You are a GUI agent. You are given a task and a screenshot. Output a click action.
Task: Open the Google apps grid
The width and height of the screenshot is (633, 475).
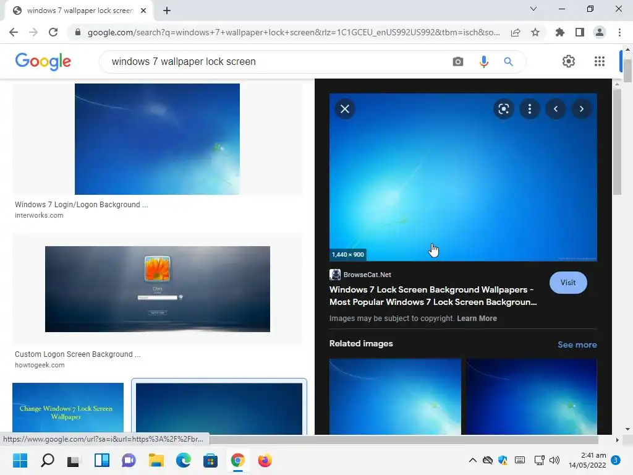[600, 61]
